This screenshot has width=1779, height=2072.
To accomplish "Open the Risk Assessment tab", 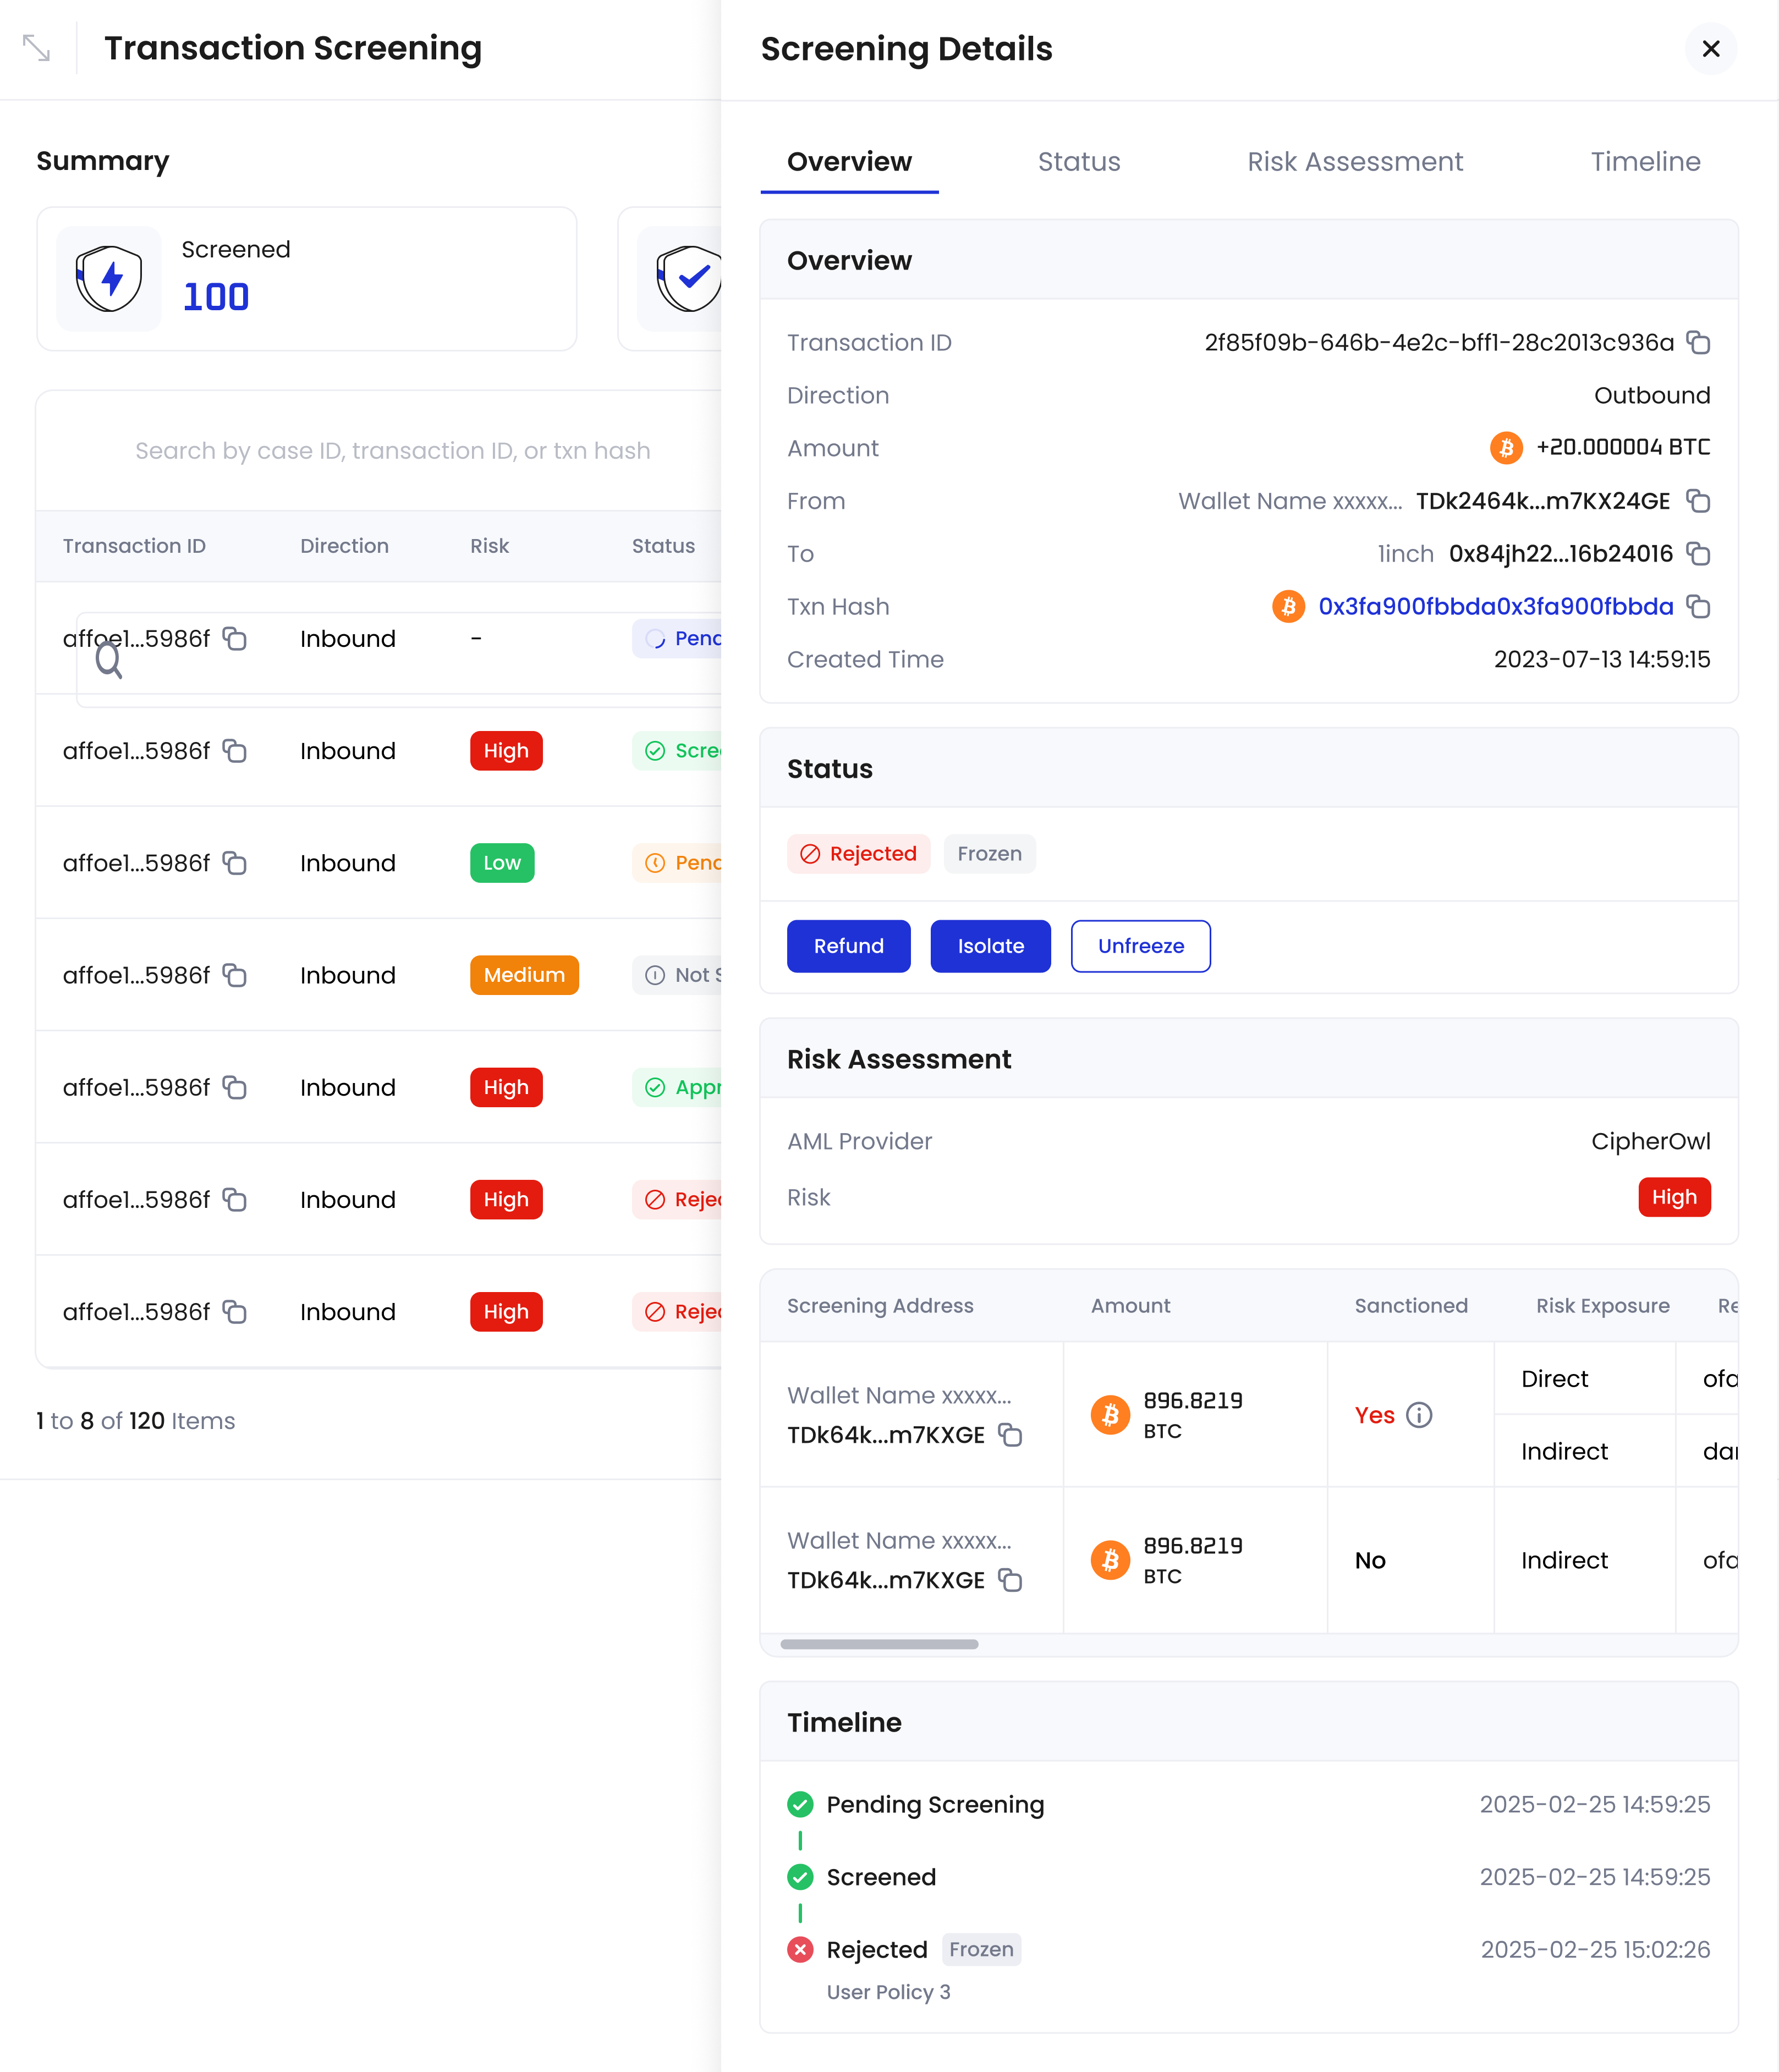I will click(x=1355, y=161).
